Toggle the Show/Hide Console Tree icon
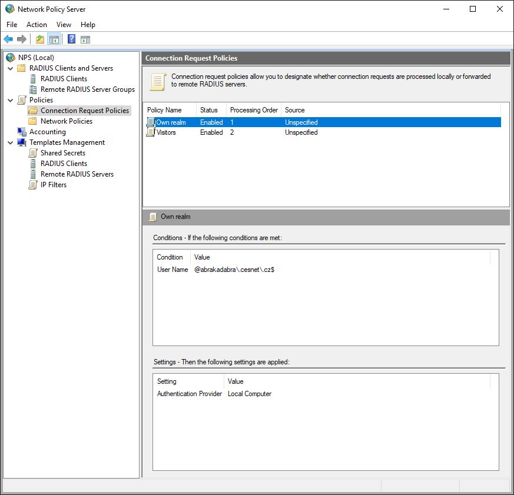Viewport: 514px width, 495px height. 54,39
